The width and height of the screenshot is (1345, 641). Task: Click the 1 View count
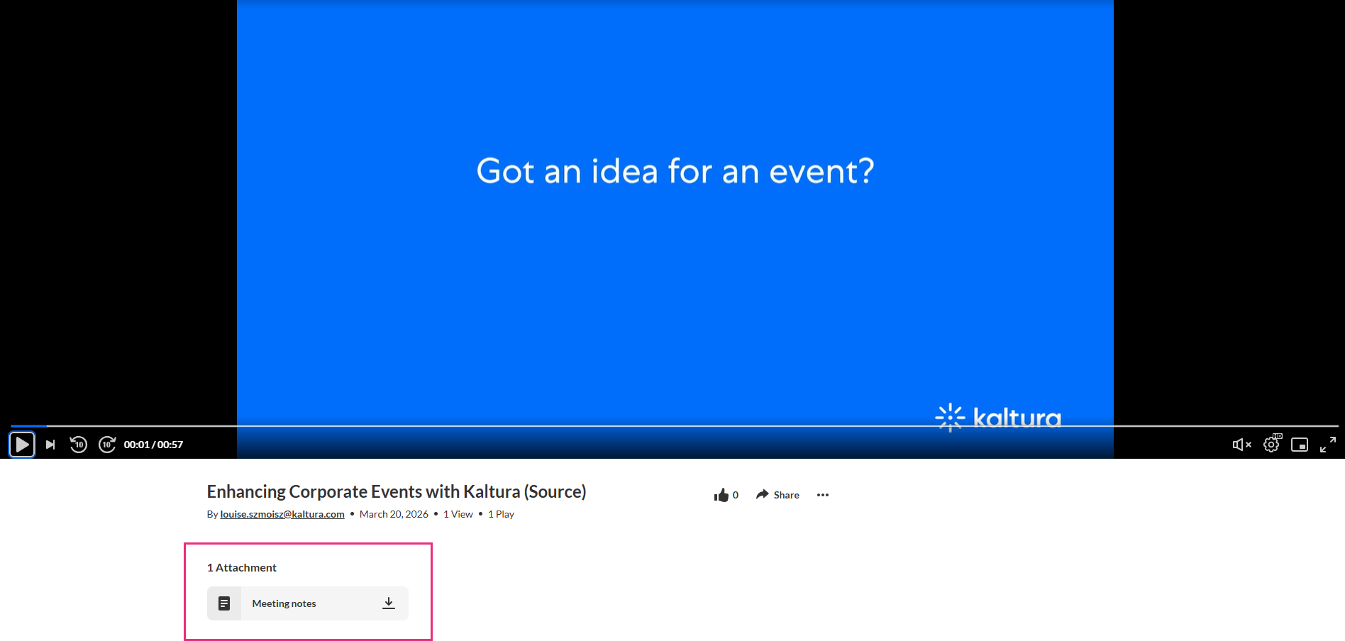pos(458,514)
